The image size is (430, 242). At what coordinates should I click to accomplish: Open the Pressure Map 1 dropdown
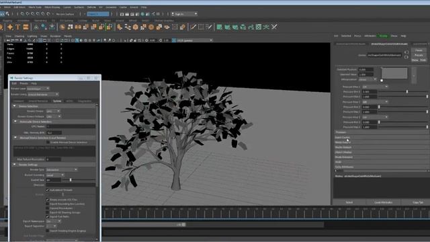coord(375,87)
